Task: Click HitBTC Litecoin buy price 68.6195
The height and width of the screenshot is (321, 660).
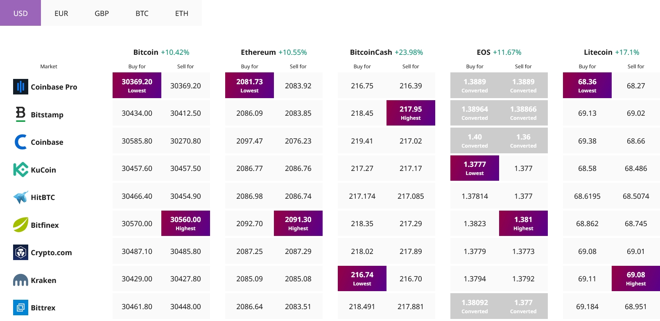Action: coord(587,196)
